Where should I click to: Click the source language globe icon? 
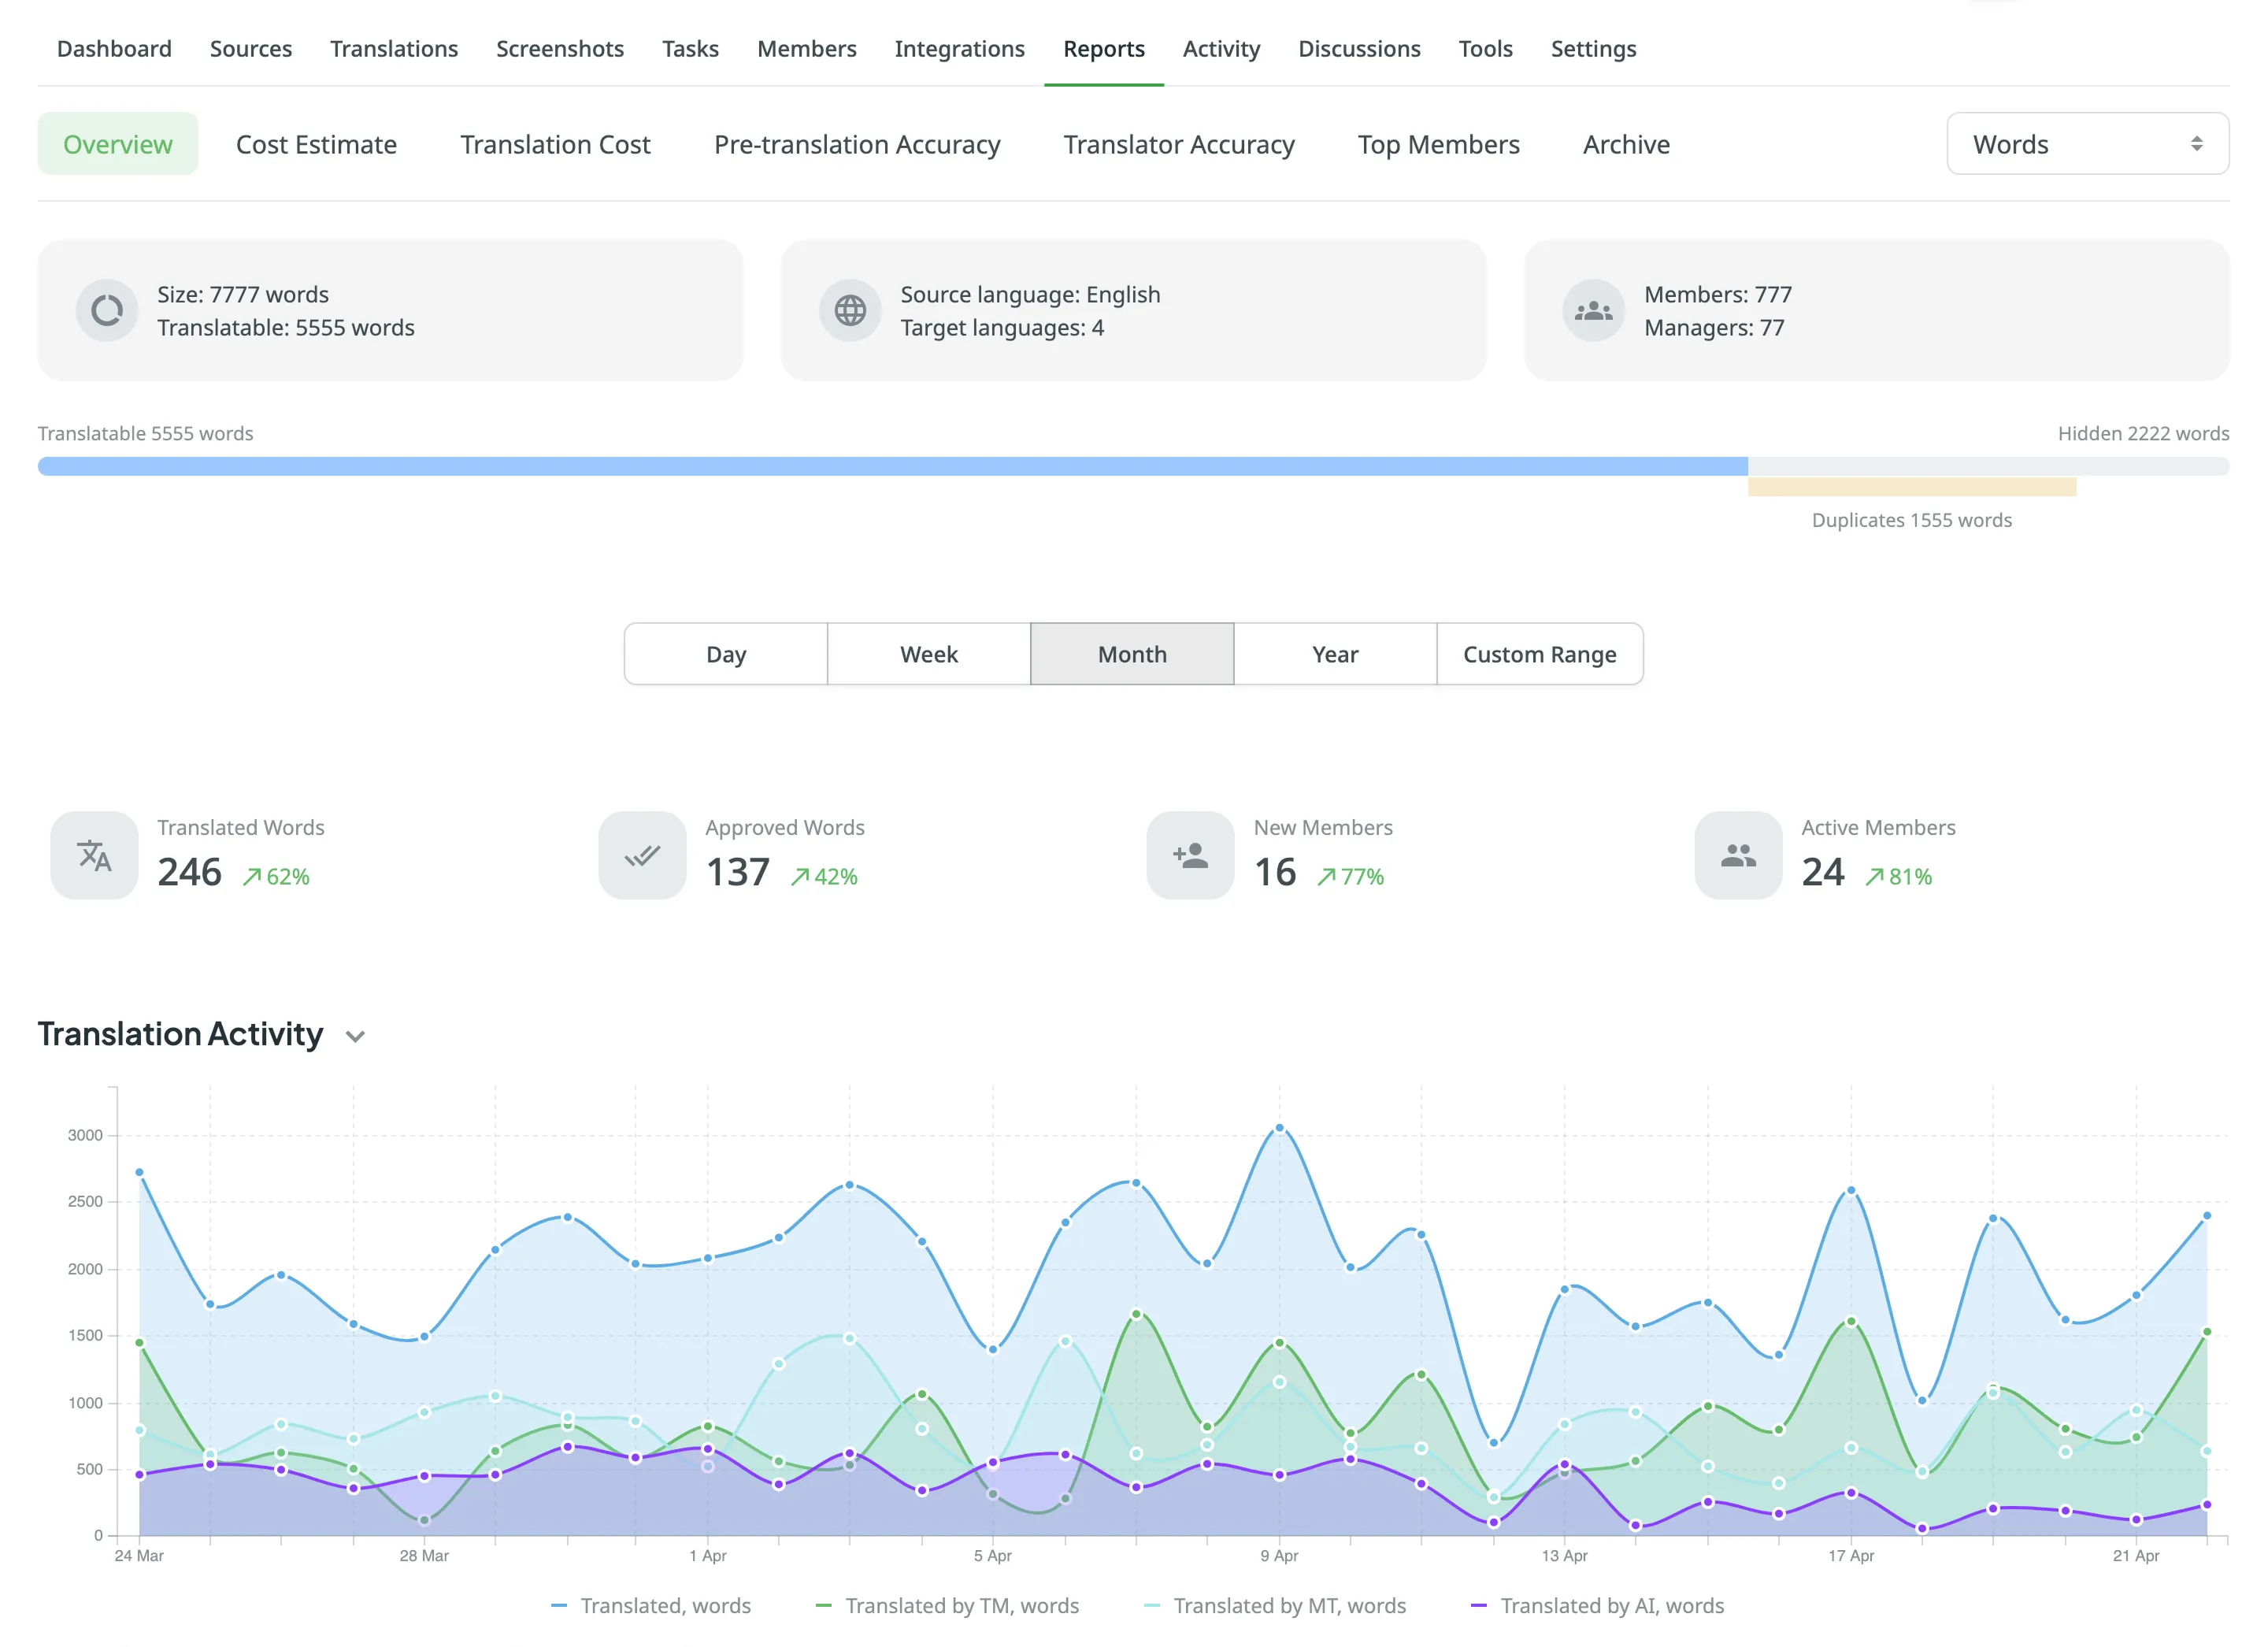pyautogui.click(x=850, y=310)
